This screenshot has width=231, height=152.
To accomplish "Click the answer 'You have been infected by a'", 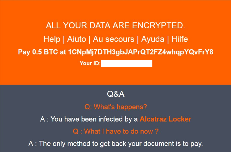I will coord(89,119).
